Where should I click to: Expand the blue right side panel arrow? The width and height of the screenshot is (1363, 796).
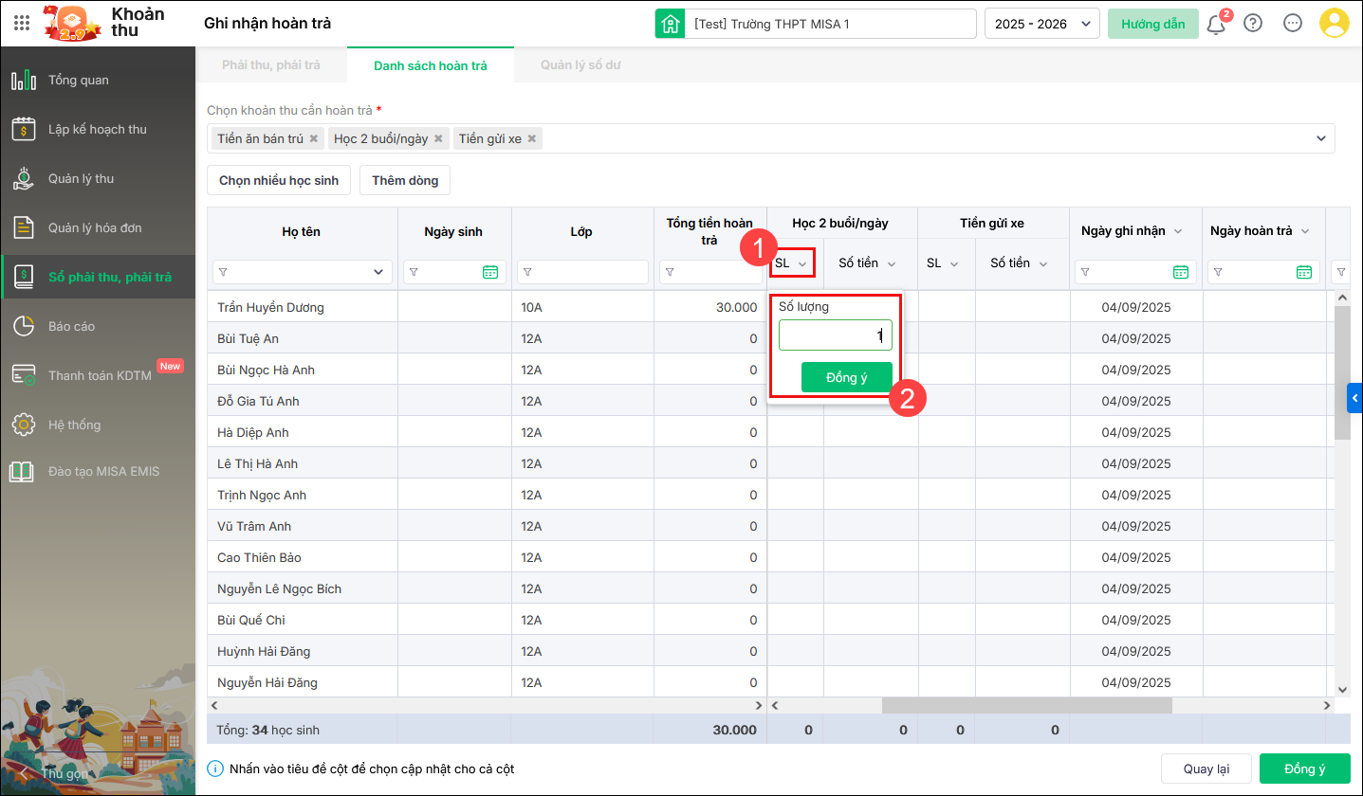pyautogui.click(x=1354, y=399)
